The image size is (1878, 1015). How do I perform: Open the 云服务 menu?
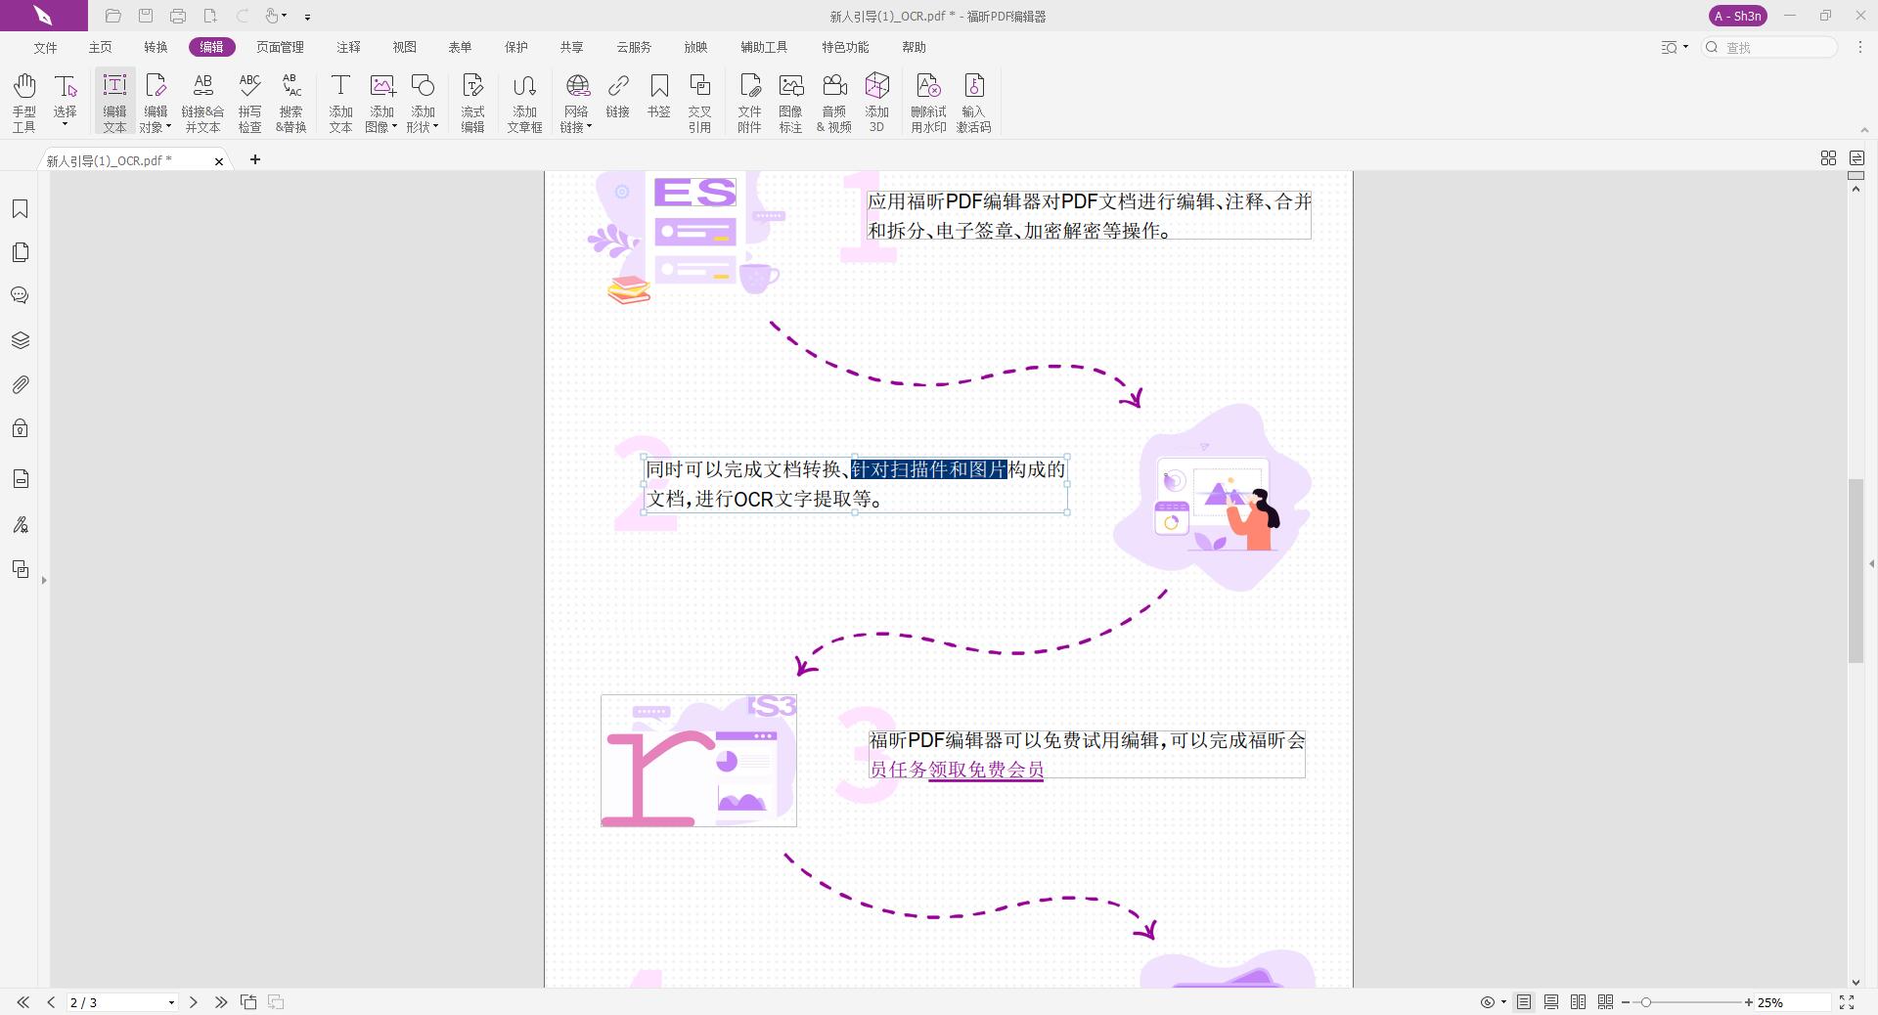coord(634,47)
